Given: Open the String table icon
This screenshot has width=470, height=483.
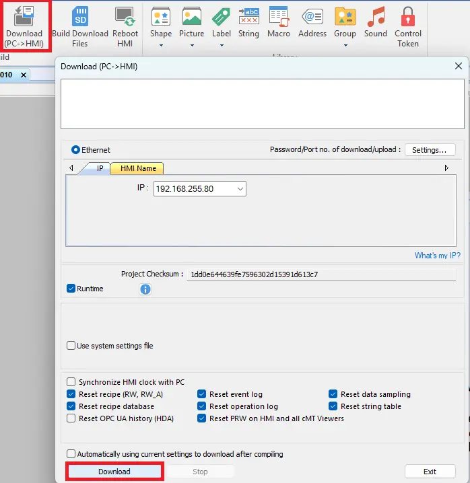Looking at the screenshot, I should pos(248,22).
